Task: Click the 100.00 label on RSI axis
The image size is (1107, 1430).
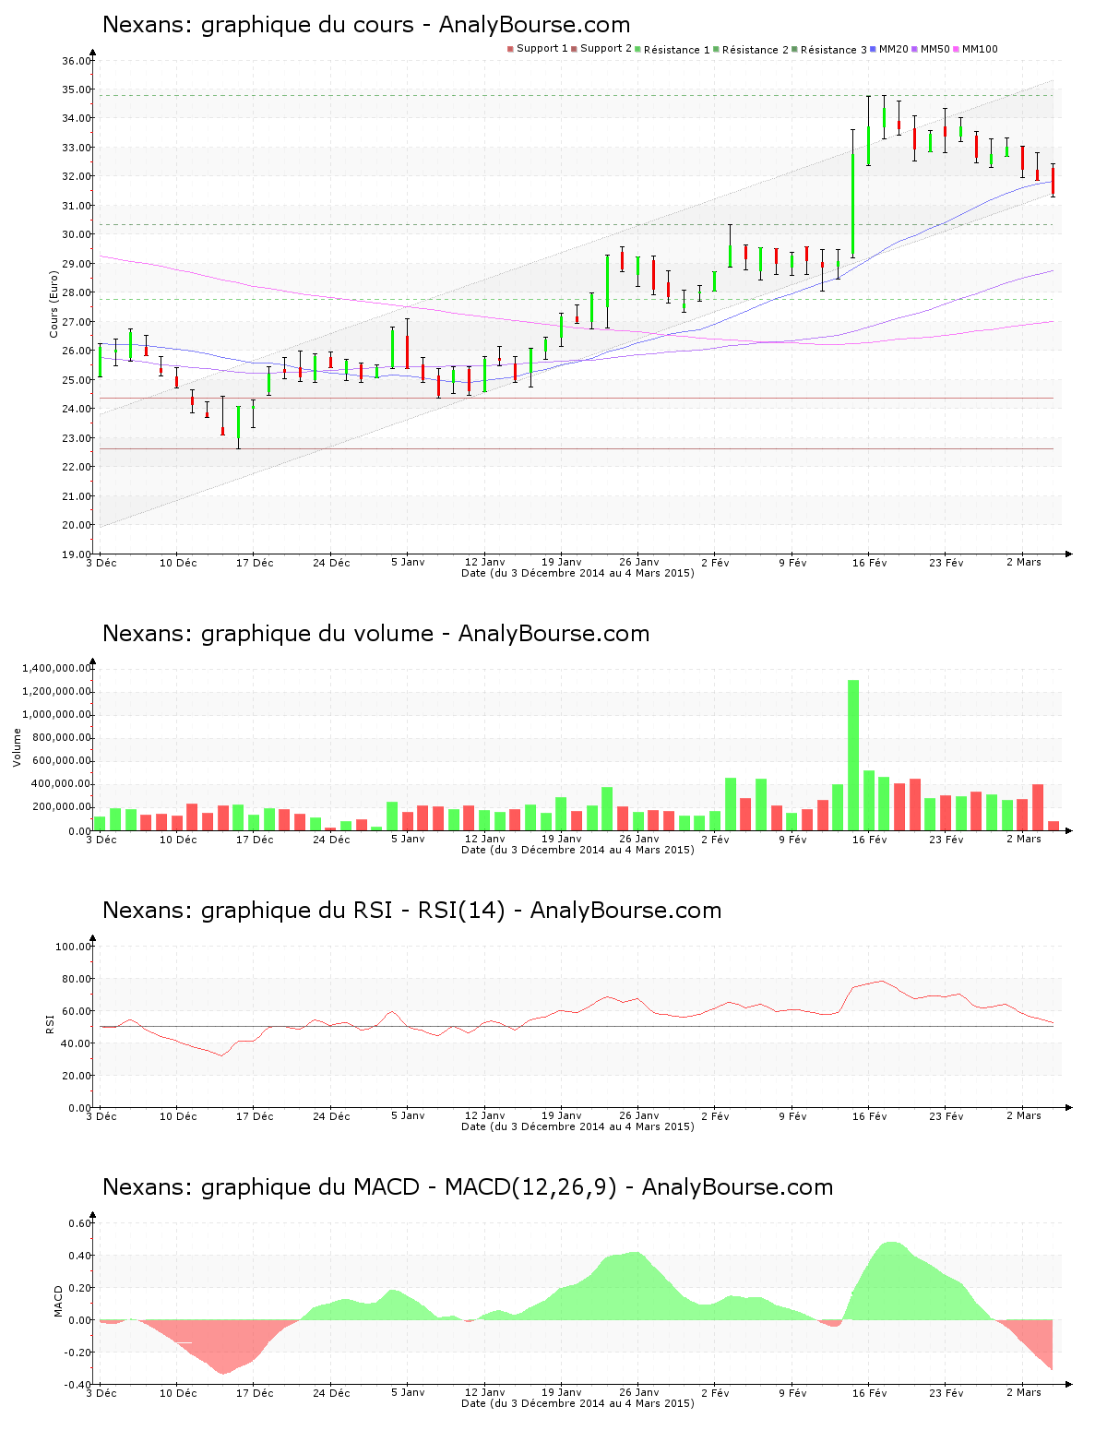Action: pyautogui.click(x=73, y=947)
